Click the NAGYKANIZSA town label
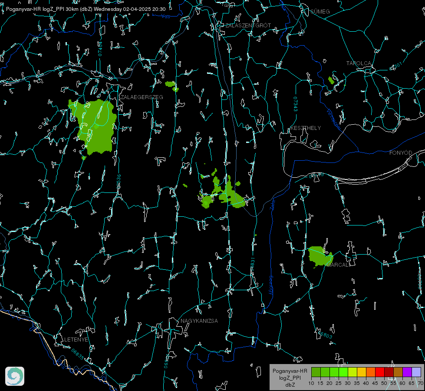This screenshot has width=425, height=391. [x=199, y=321]
